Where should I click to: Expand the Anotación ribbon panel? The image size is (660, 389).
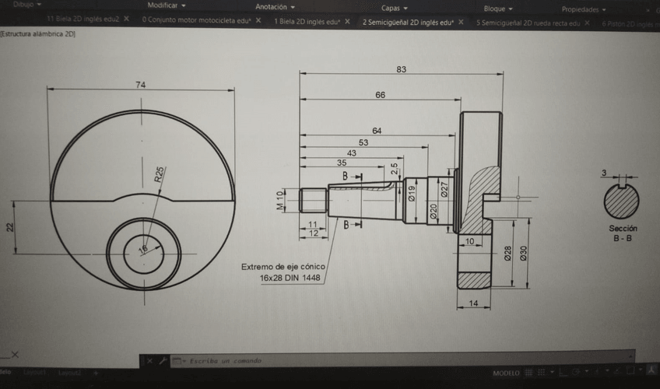[276, 7]
